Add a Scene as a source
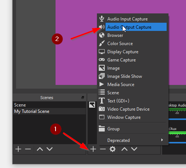The width and height of the screenshot is (186, 168). [x=133, y=93]
